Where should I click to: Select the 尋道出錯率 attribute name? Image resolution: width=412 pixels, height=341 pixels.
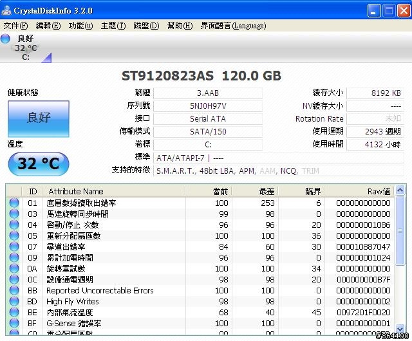coord(66,247)
